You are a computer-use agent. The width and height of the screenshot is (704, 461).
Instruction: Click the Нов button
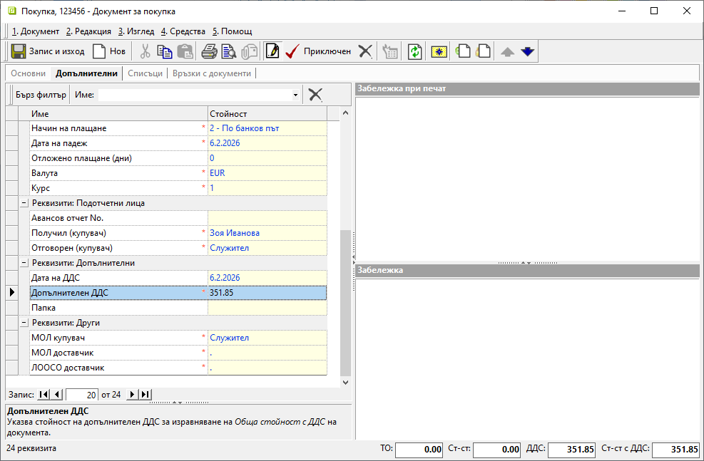(x=109, y=51)
